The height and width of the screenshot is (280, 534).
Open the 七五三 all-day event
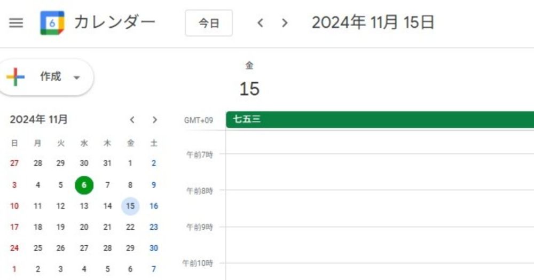click(379, 120)
